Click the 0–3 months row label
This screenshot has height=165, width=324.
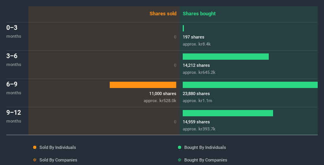(14, 31)
